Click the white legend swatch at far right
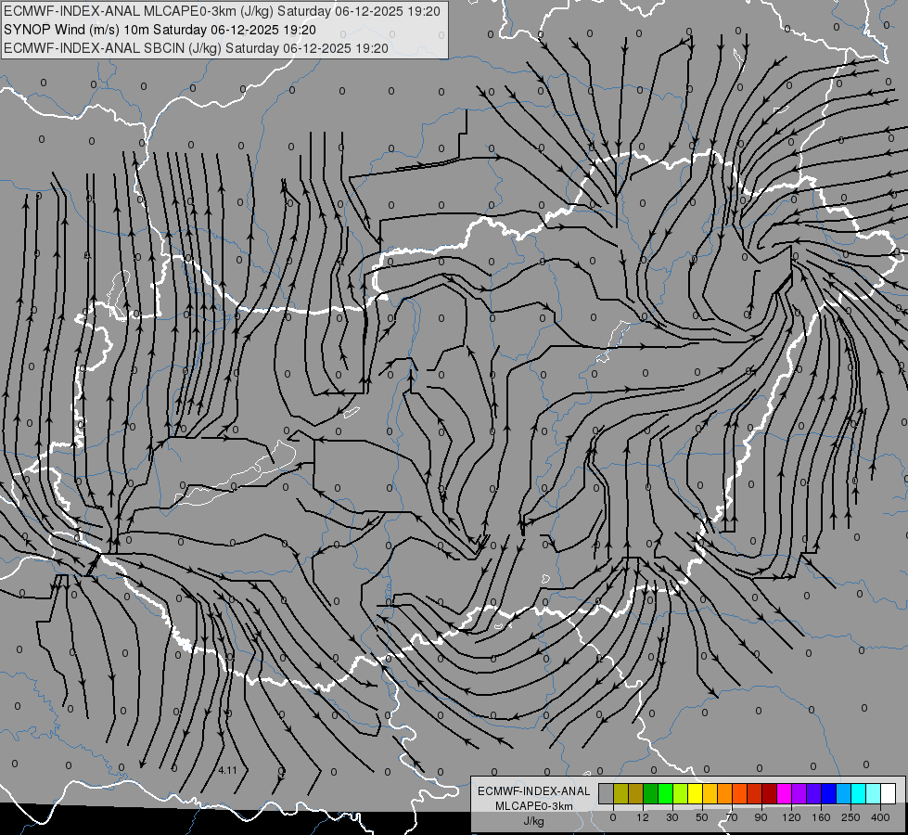The height and width of the screenshot is (835, 908). tap(888, 793)
